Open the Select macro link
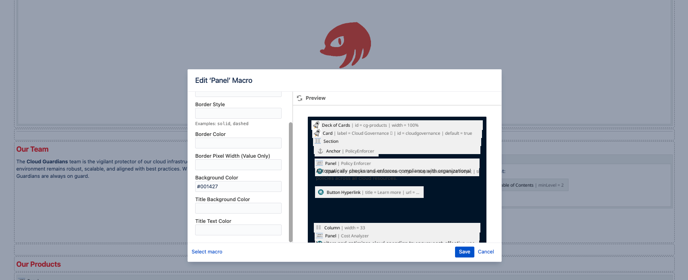The height and width of the screenshot is (280, 688). point(207,252)
